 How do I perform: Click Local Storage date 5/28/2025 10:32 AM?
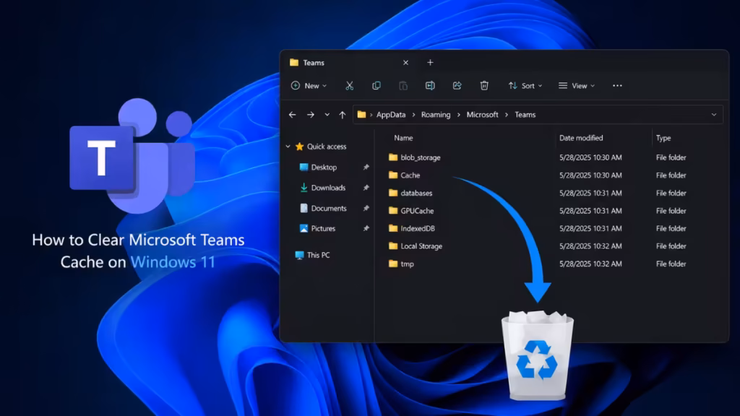coord(590,246)
